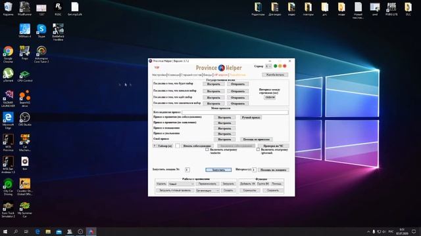Launch Google Chrome from the desktop
This screenshot has height=236, width=421.
8,54
